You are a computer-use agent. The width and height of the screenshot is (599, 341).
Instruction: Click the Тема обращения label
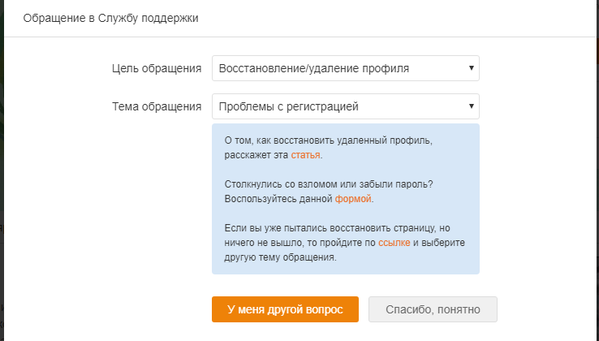pyautogui.click(x=157, y=106)
